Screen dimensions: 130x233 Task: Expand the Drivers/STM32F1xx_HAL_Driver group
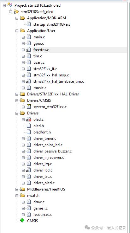[17, 94]
